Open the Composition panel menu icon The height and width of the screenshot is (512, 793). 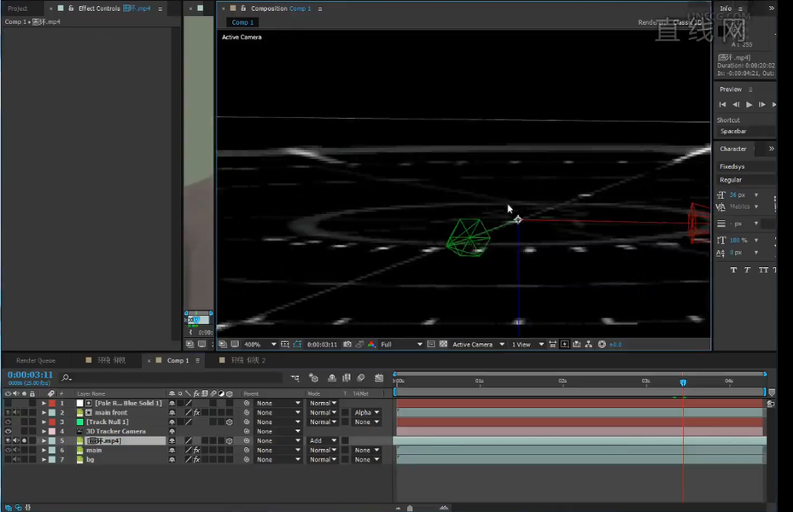319,9
